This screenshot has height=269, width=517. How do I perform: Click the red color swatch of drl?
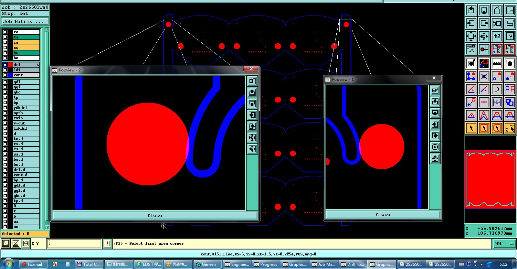(x=10, y=65)
